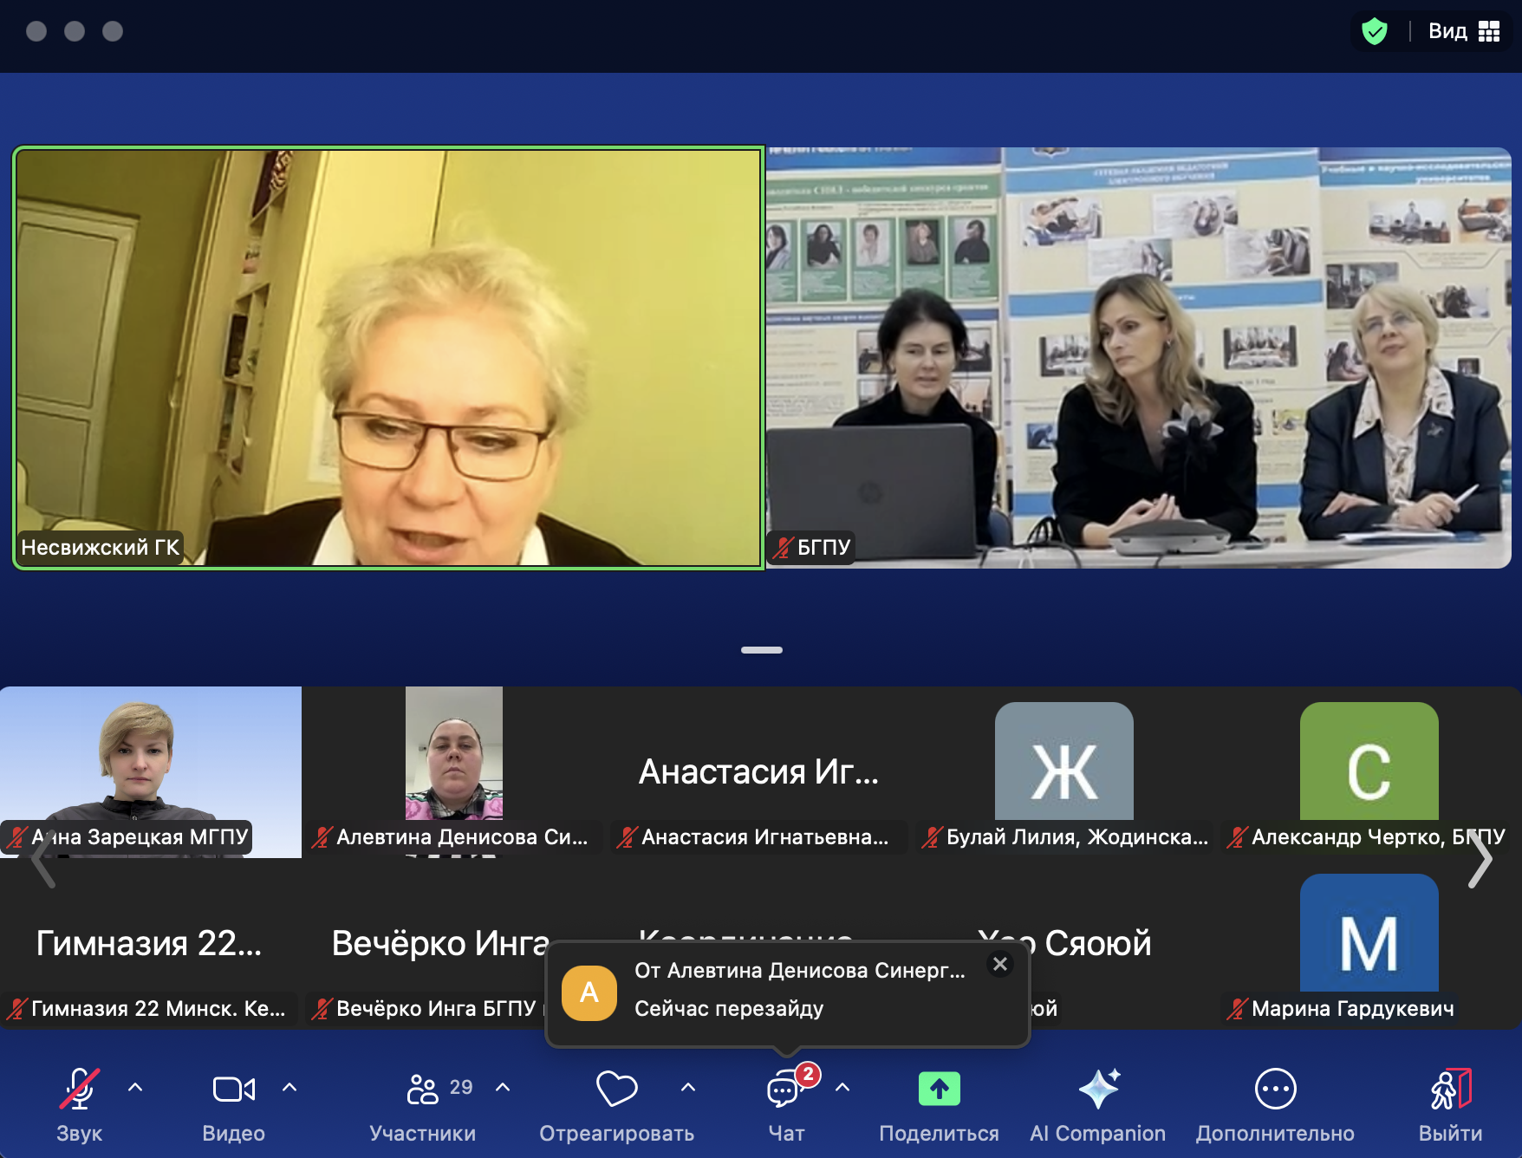Toggle the camera with the Video button
Screen dimensions: 1522x1158
[233, 1089]
